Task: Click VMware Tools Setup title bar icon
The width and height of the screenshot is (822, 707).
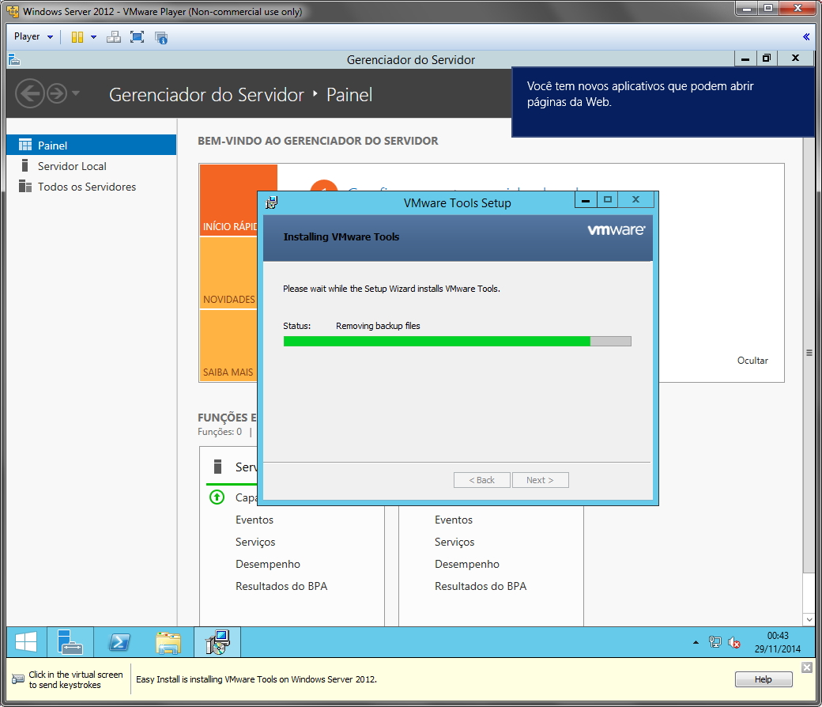Action: 271,202
